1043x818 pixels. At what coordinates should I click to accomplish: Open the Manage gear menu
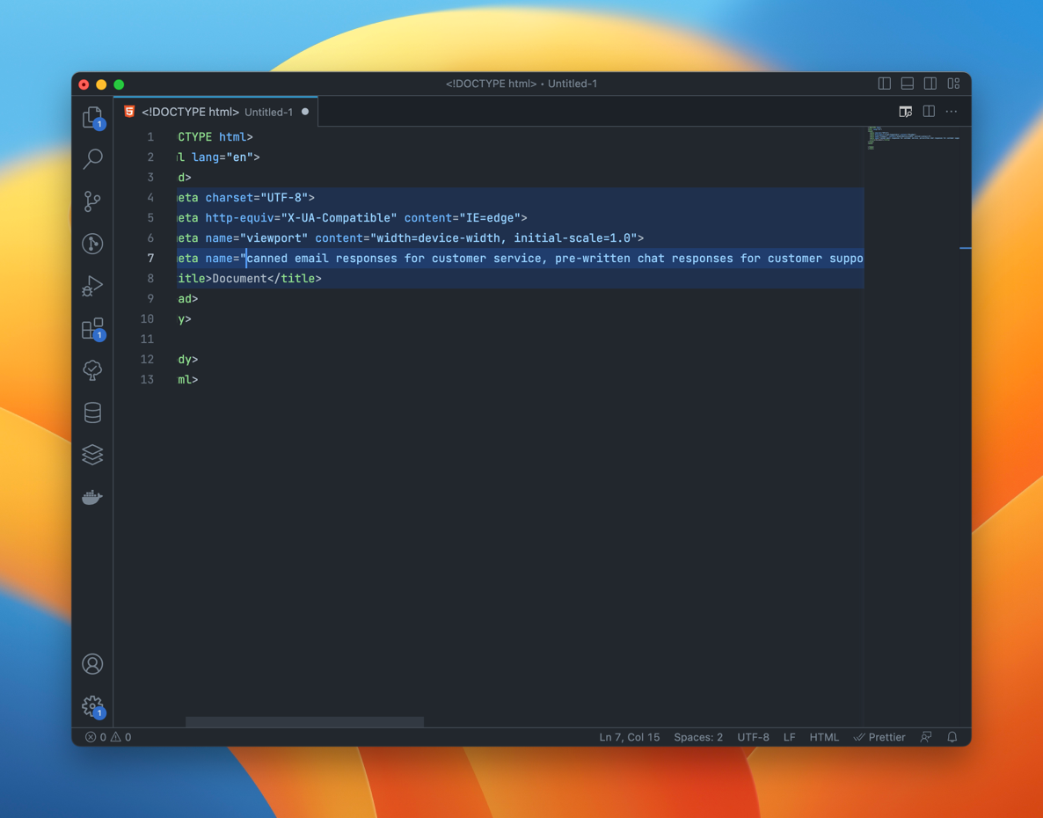(x=92, y=705)
